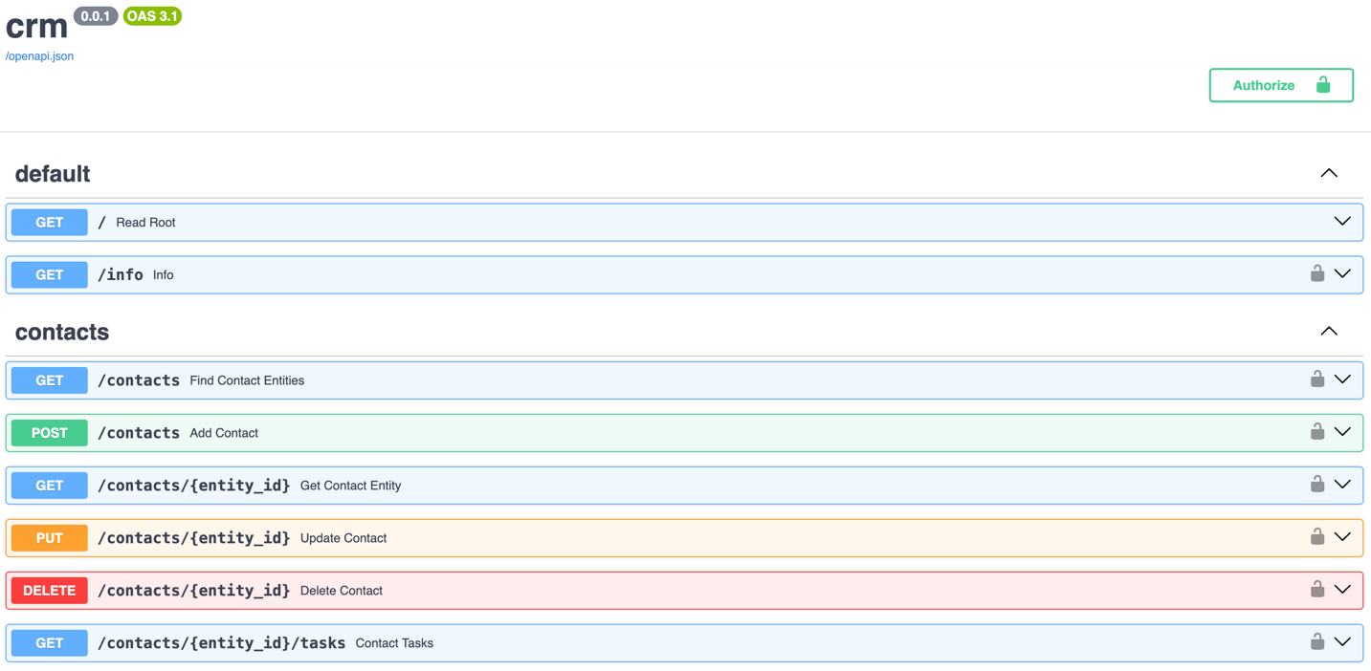Expand the /info endpoint arrow
The width and height of the screenshot is (1371, 671).
1342,274
